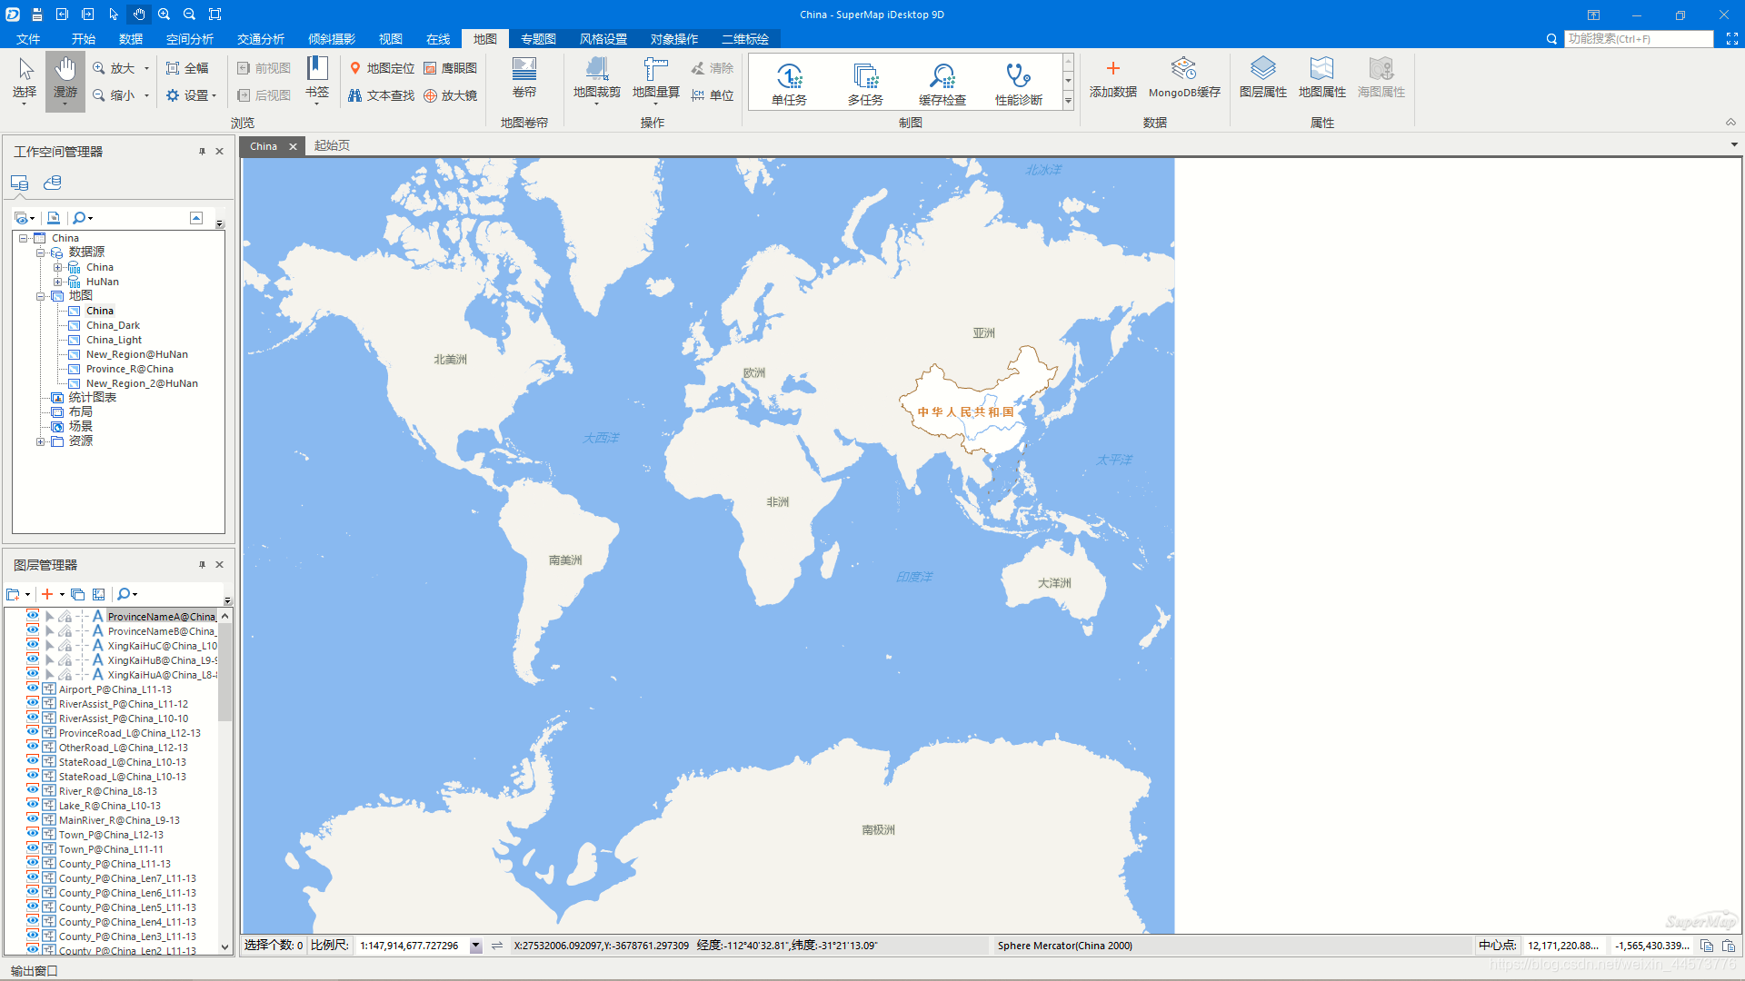Click add layer plus icon in layer manager

click(x=47, y=594)
